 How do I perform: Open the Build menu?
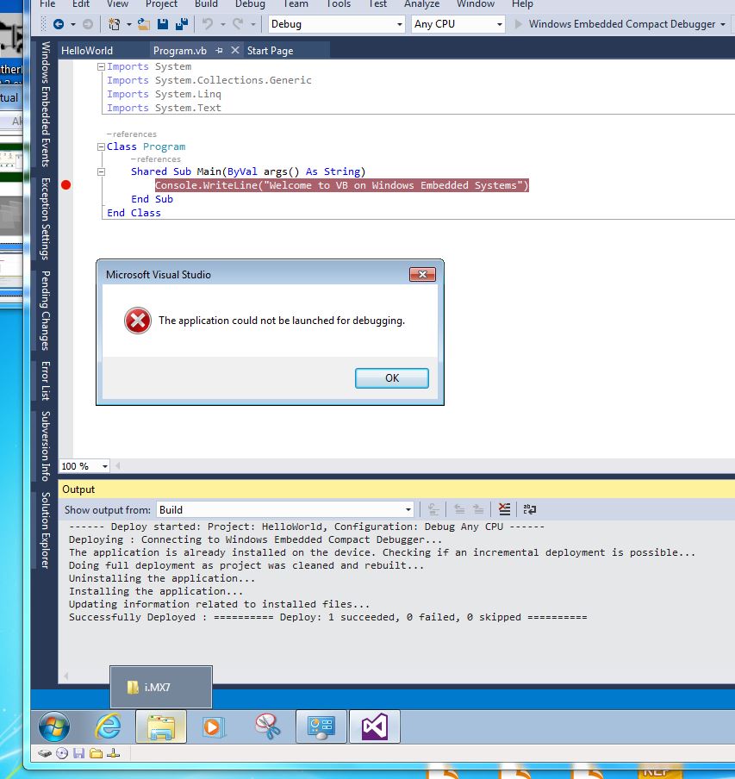206,4
